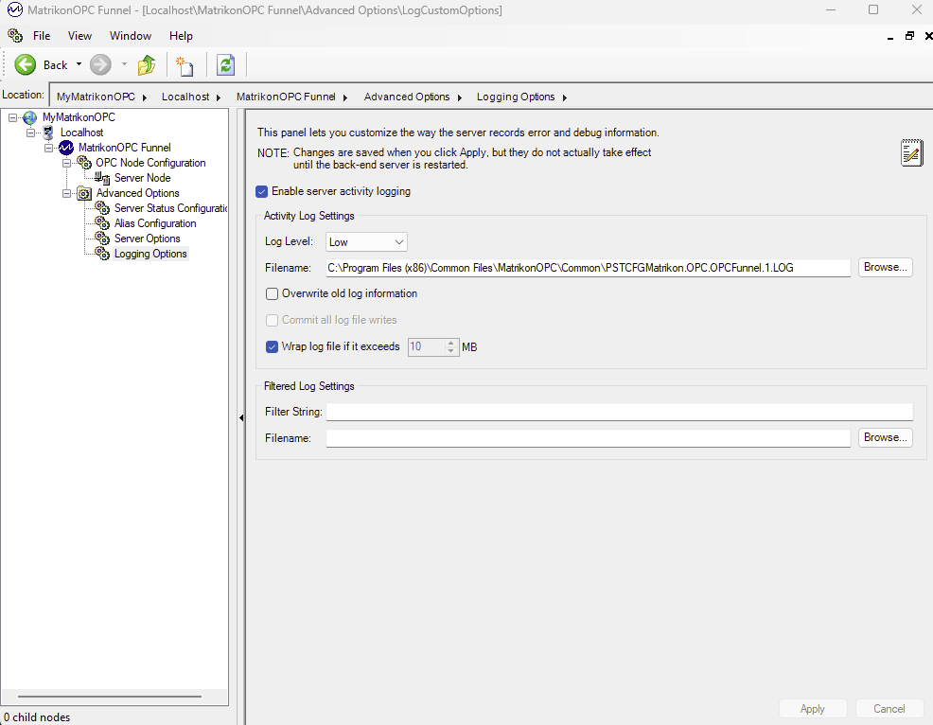Collapse the left tree pane splitter arrow
This screenshot has height=725, width=933.
pyautogui.click(x=241, y=417)
